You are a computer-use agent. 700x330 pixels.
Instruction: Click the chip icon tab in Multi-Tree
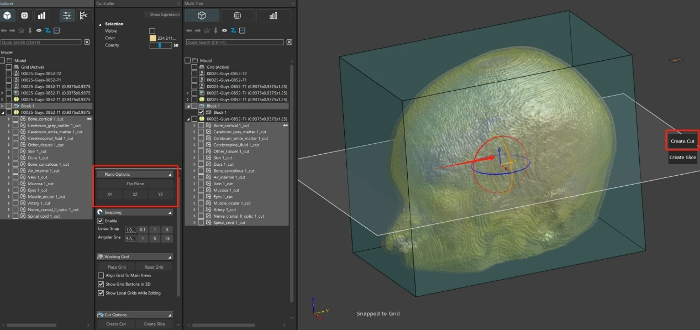pyautogui.click(x=237, y=15)
